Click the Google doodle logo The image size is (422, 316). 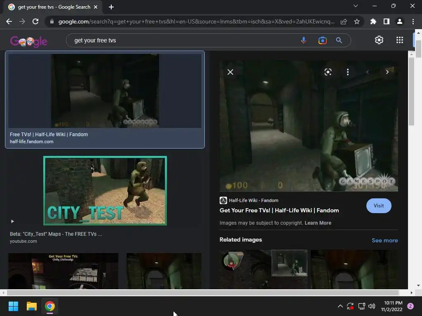click(x=29, y=42)
